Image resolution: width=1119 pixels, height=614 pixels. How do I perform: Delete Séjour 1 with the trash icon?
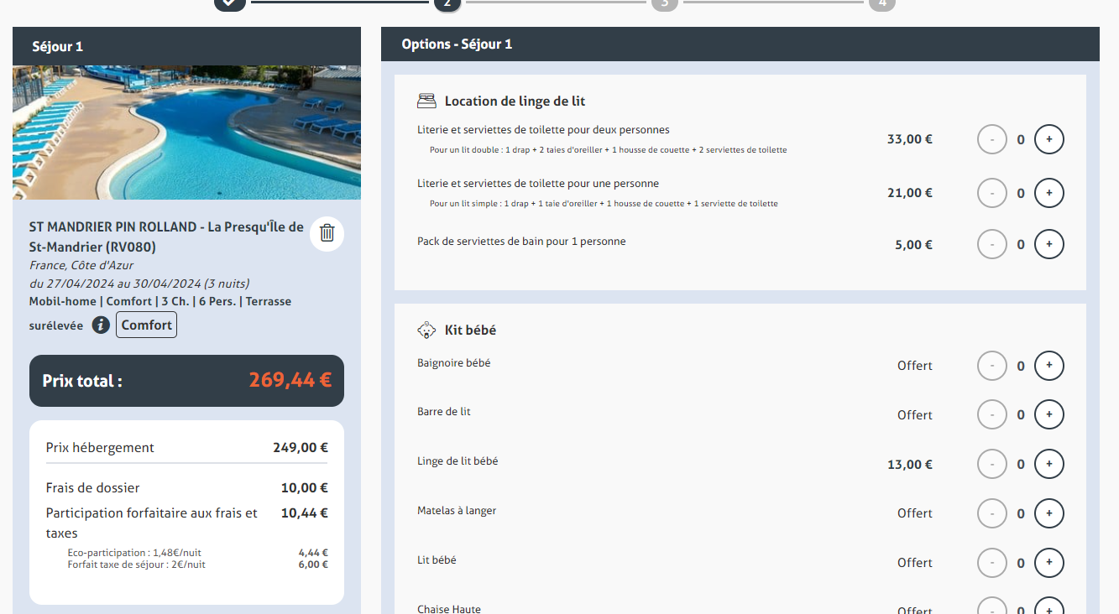(327, 234)
